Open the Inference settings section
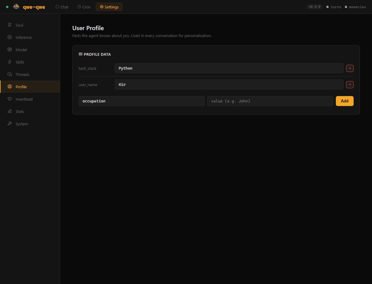372x284 pixels. tap(30, 37)
